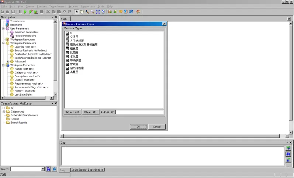
Task: Open the Navigator panel options dropdown arrow
Action: [52, 17]
